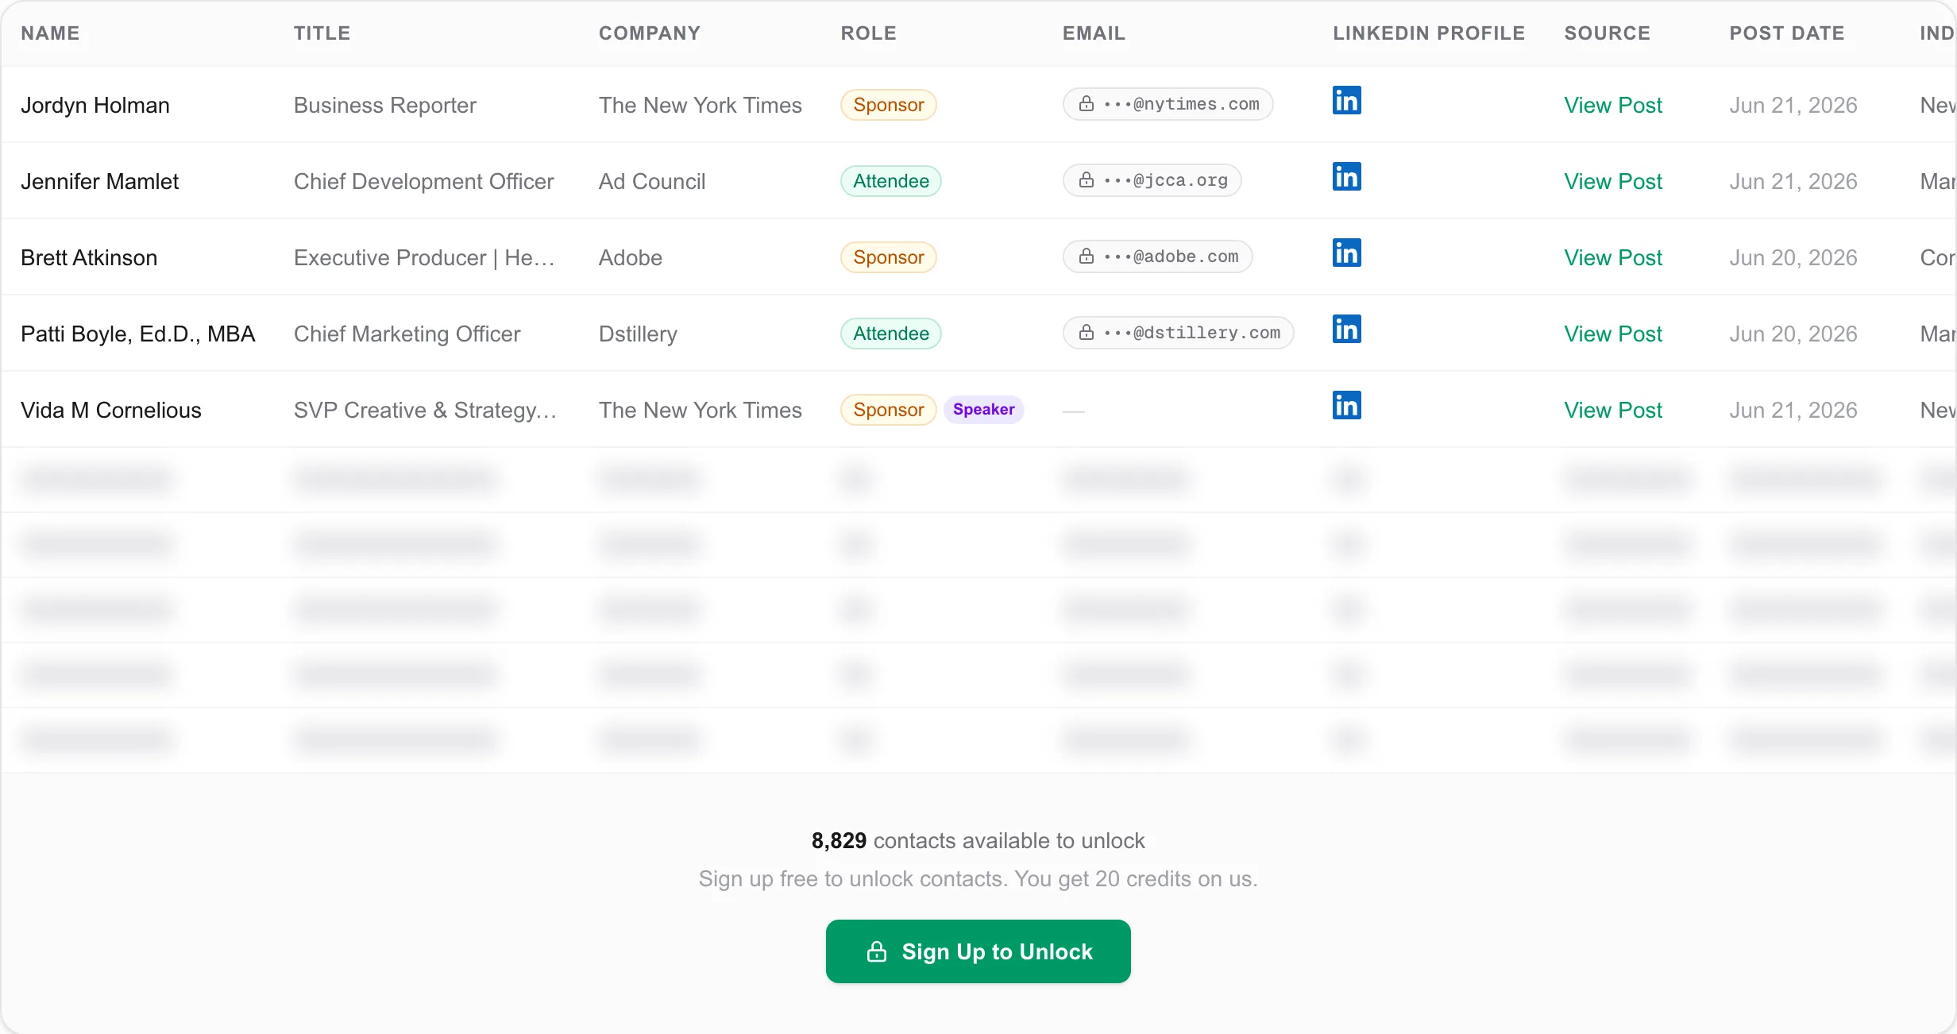Viewport: 1957px width, 1034px height.
Task: Click the Business Reporter title cell
Action: click(384, 105)
